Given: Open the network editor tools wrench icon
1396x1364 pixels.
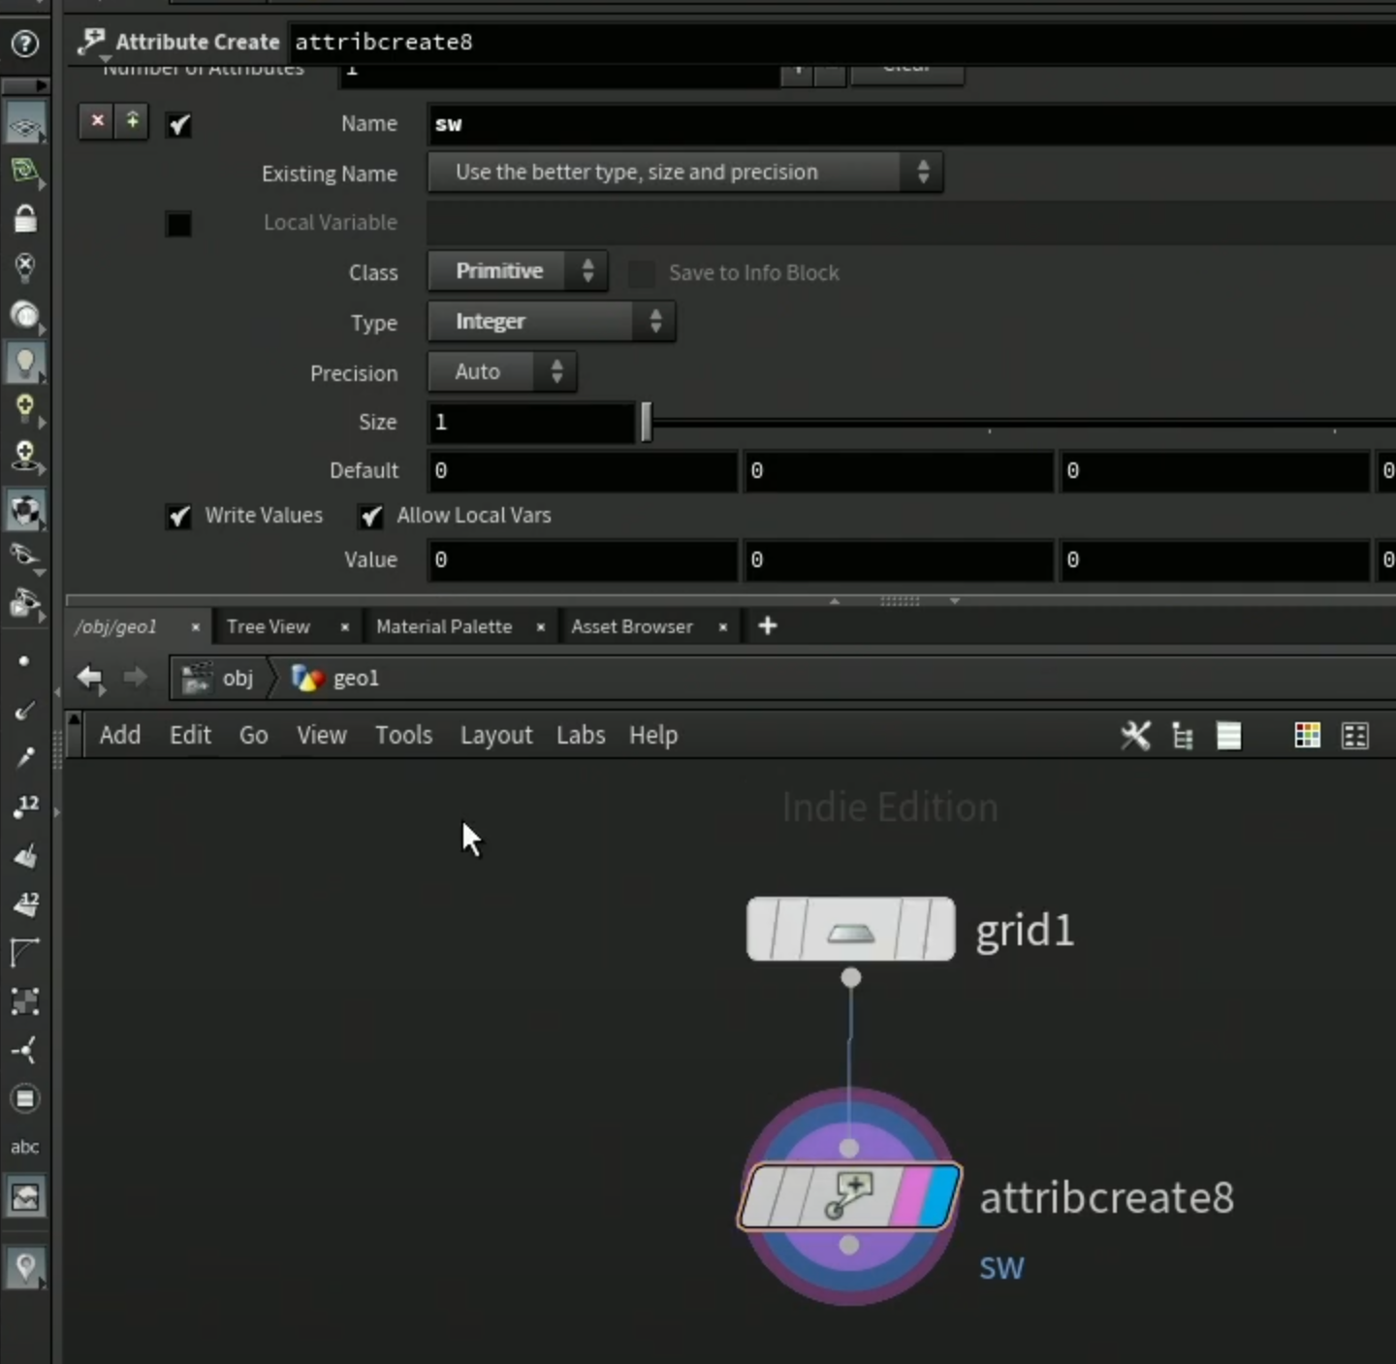Looking at the screenshot, I should click(1135, 736).
